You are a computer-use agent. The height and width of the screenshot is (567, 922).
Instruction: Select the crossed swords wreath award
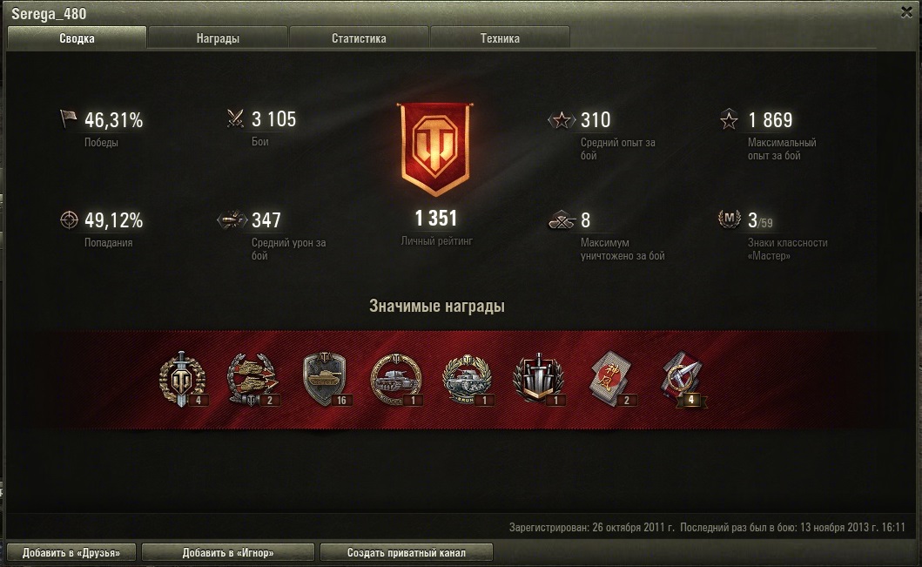click(x=539, y=380)
